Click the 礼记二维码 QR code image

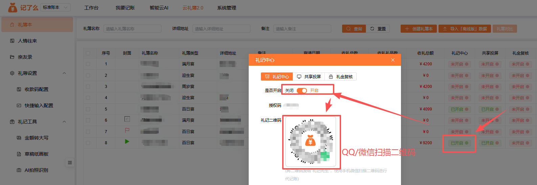311,142
